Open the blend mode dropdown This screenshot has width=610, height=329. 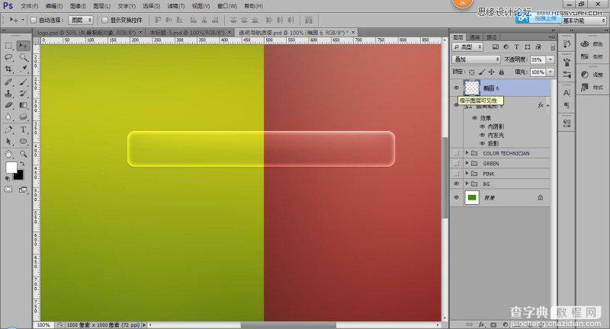tap(476, 59)
